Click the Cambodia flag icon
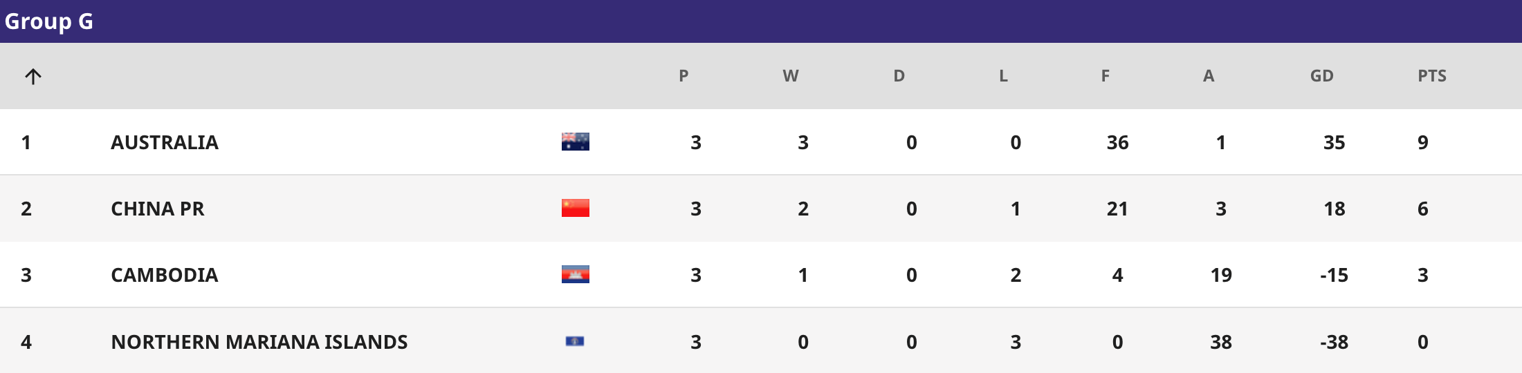This screenshot has width=1522, height=373. (x=575, y=275)
